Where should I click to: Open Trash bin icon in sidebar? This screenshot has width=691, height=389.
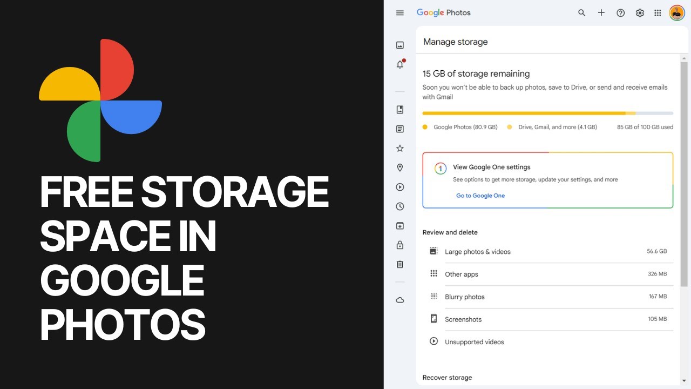coord(400,265)
